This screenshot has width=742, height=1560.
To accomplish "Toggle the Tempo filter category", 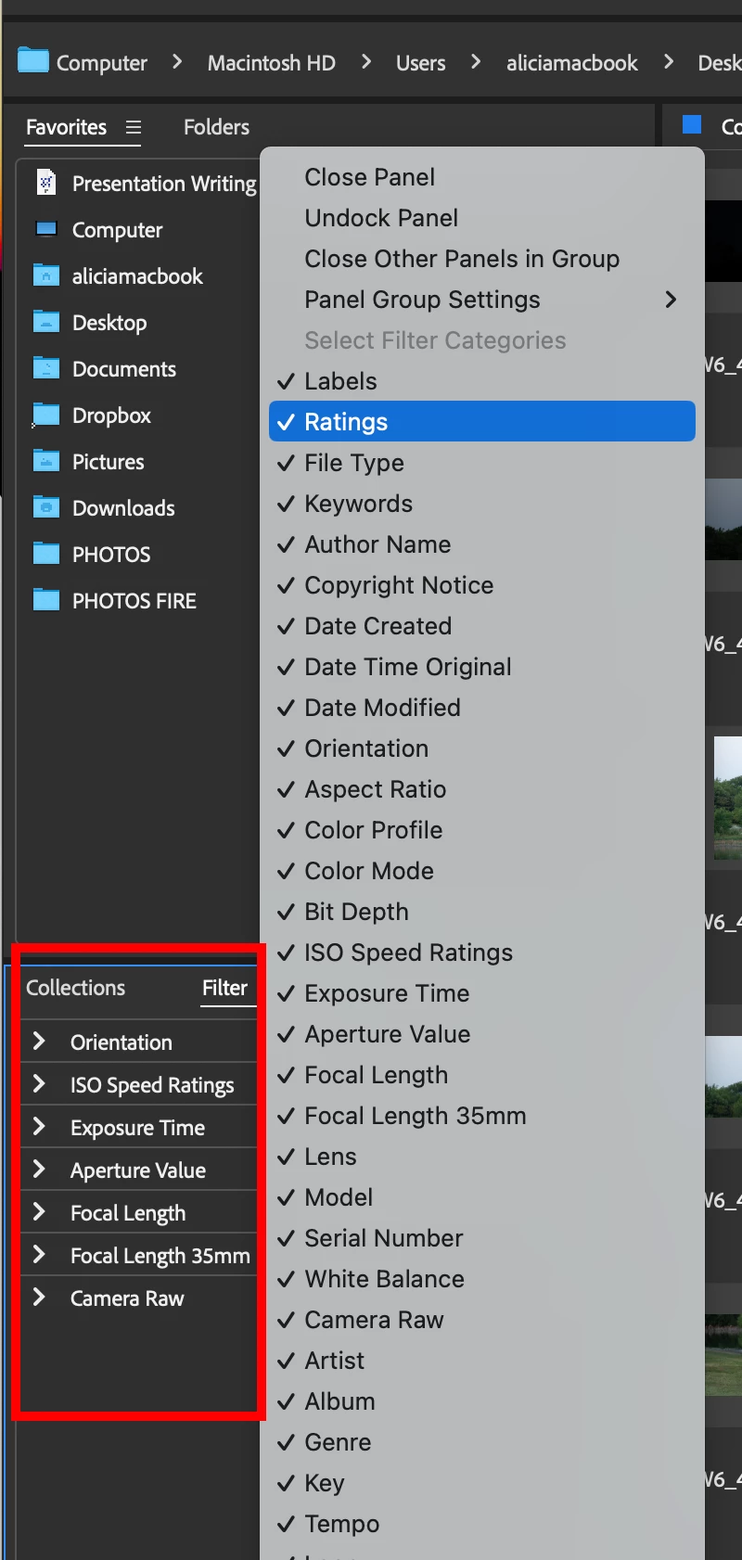I will pyautogui.click(x=481, y=1524).
